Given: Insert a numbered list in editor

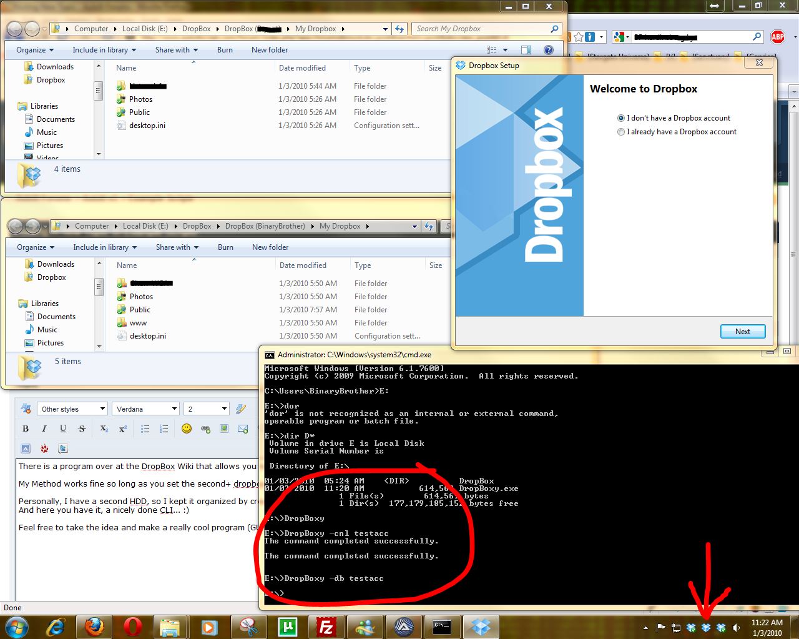Looking at the screenshot, I should point(164,428).
